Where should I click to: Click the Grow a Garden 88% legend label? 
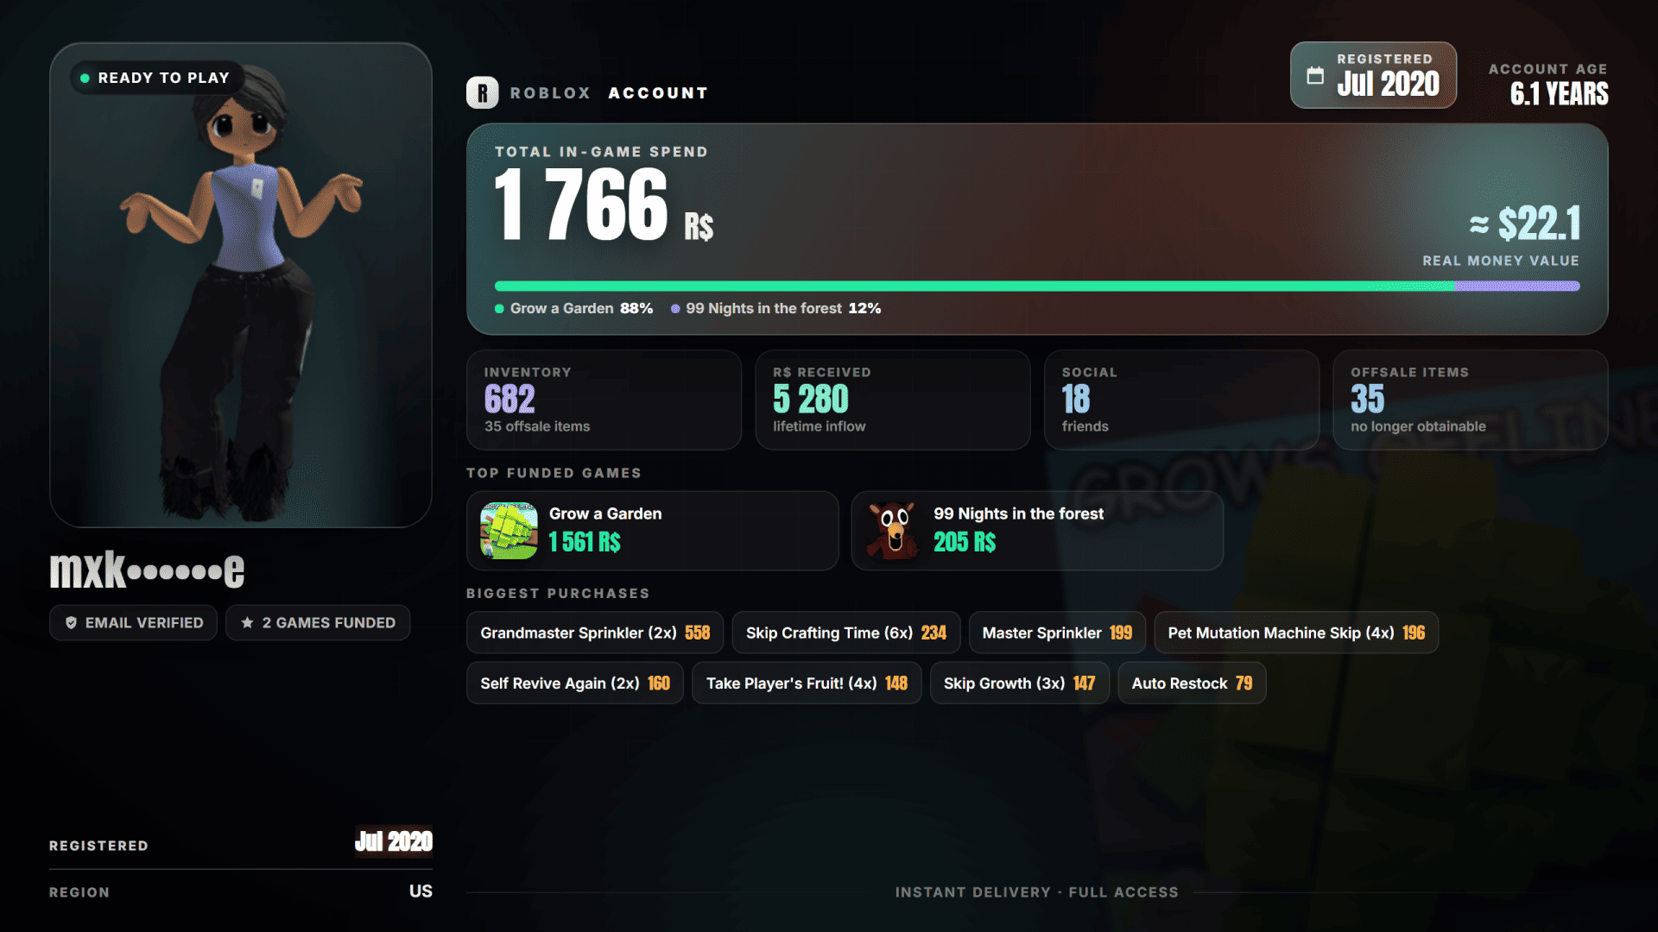tap(581, 308)
